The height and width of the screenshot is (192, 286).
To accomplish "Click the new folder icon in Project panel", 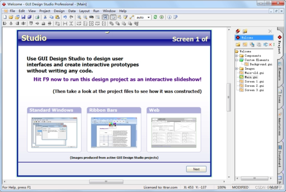I will (x=238, y=45).
